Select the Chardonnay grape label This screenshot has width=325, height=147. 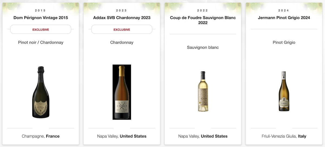[122, 42]
